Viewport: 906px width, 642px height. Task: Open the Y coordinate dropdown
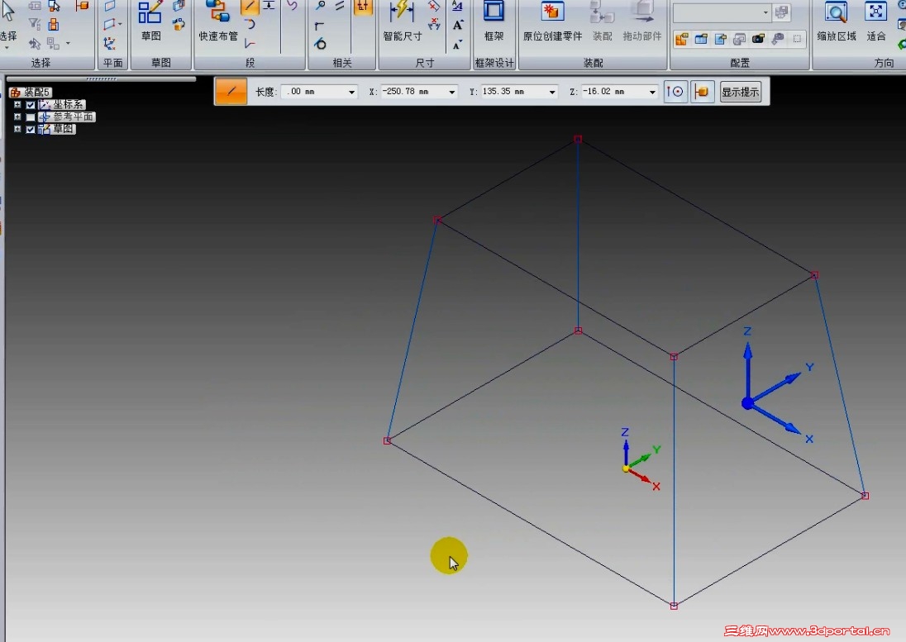pyautogui.click(x=552, y=92)
